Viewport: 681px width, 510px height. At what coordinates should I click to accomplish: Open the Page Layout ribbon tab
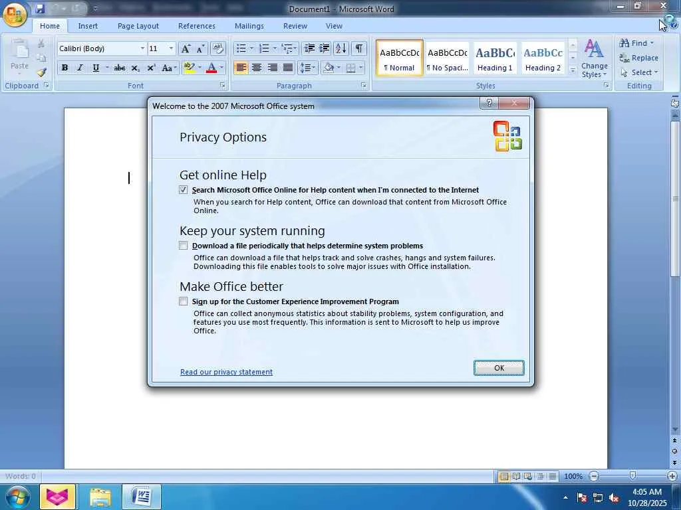point(138,26)
